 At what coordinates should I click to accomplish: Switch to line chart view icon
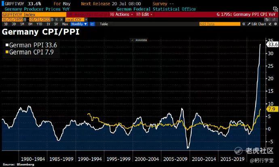[92, 24]
